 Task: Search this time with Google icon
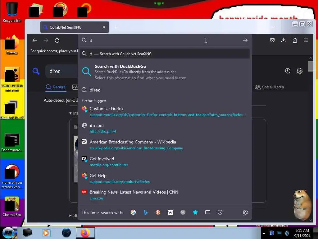133,212
